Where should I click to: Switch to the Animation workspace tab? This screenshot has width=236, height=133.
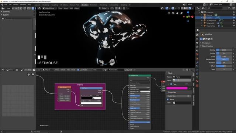(93, 5)
